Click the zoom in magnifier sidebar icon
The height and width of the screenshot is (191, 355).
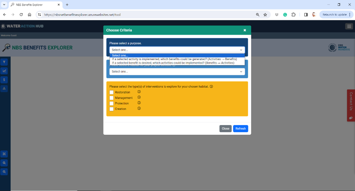click(x=4, y=163)
